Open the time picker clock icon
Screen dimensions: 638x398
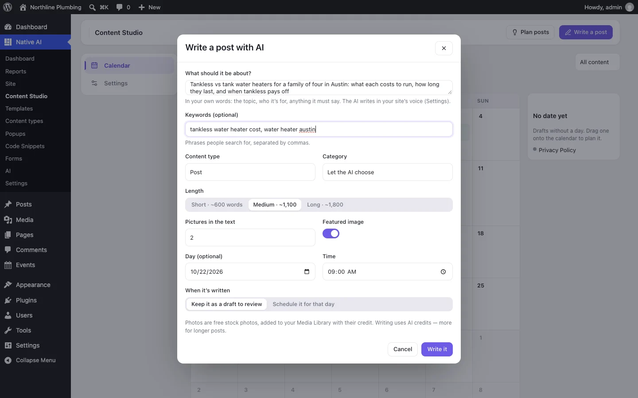pos(443,272)
